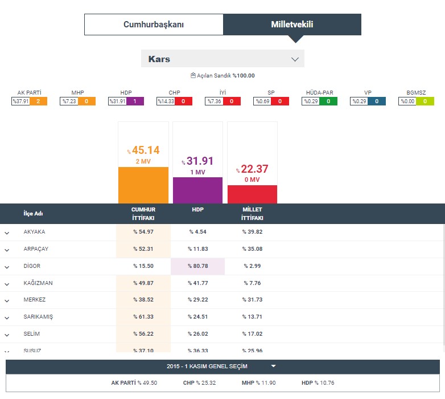Click the Millet İttifakı column header
The height and width of the screenshot is (399, 445).
click(252, 213)
